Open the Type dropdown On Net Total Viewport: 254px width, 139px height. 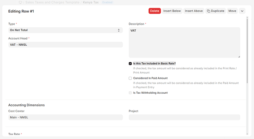coord(66,30)
